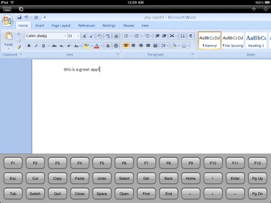Toggle Show/Hide paragraph marks
This screenshot has width=271, height=203.
click(191, 36)
